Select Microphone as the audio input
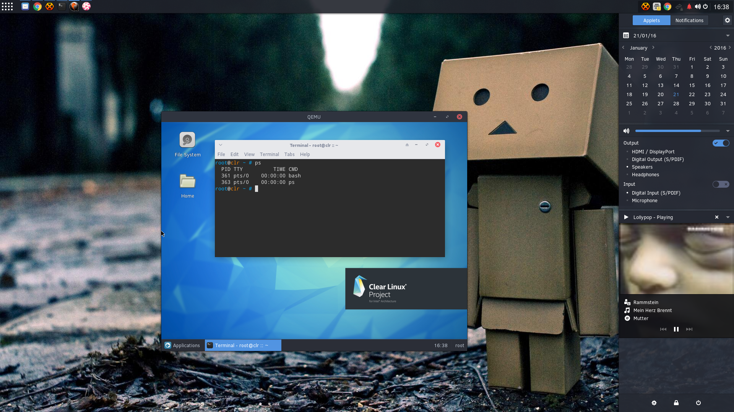The width and height of the screenshot is (734, 412). pos(645,201)
